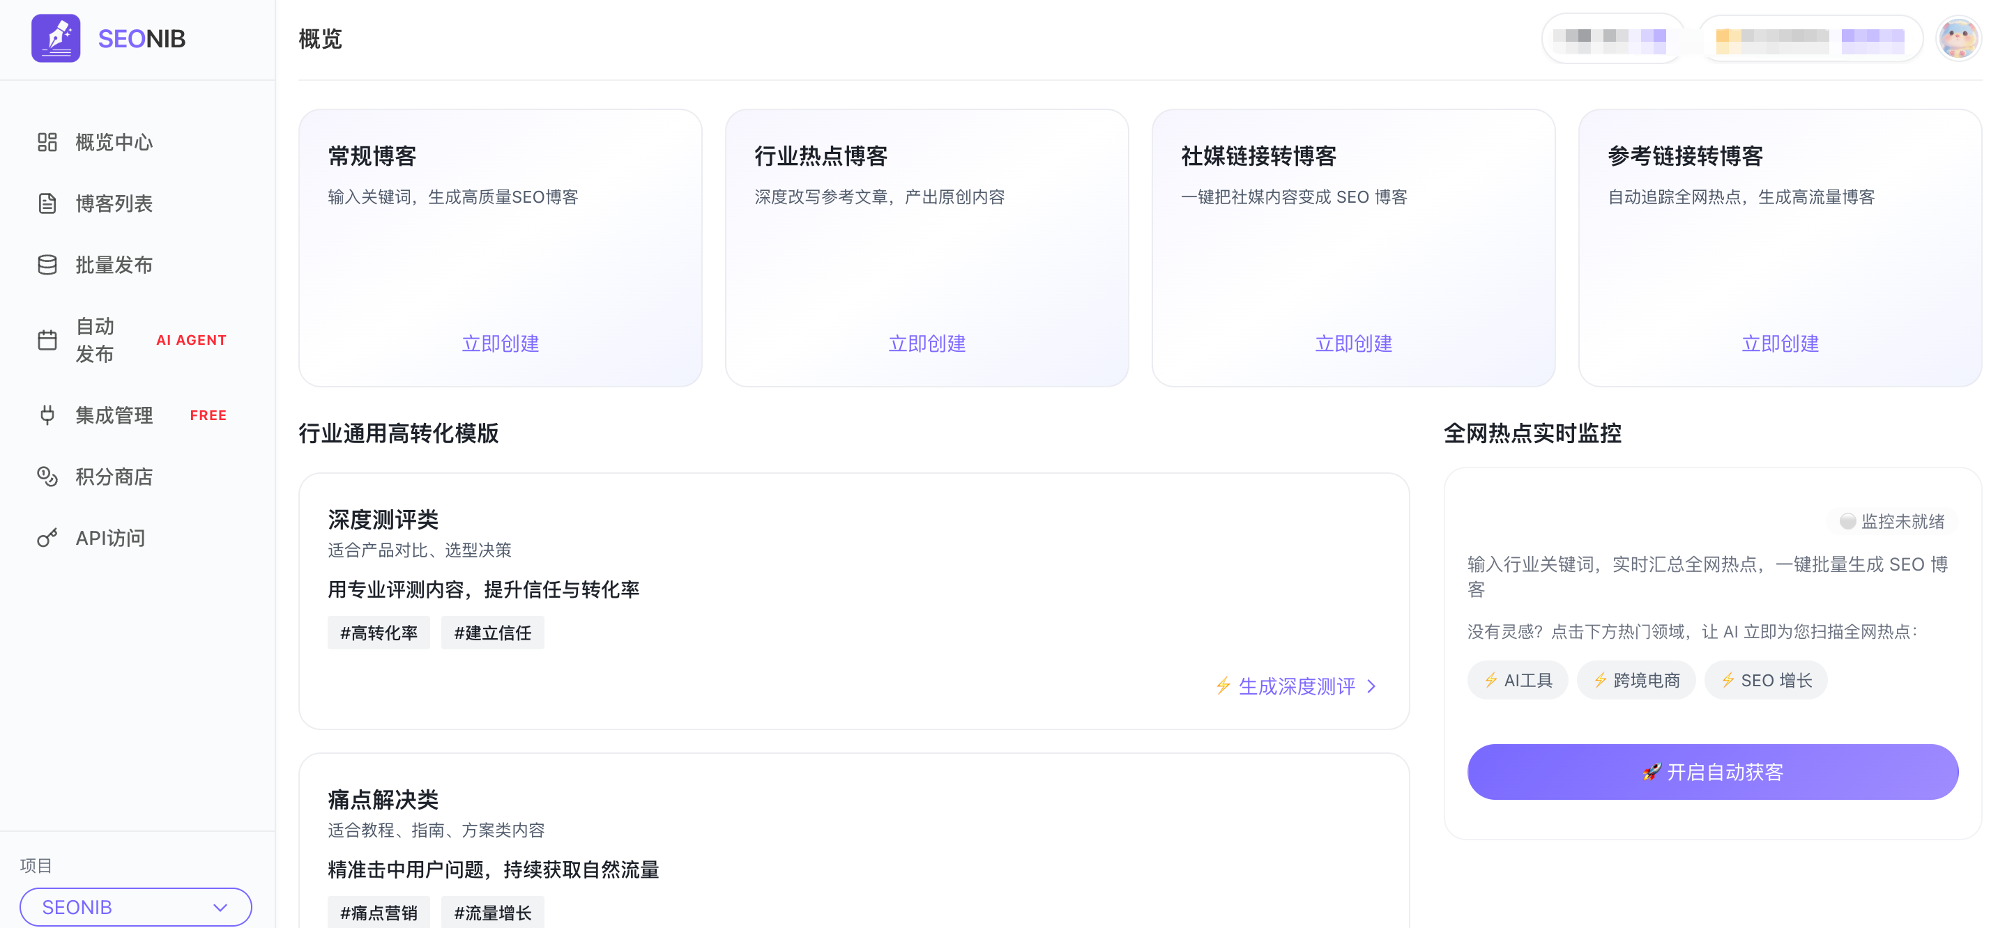Toggle the 跨境电商 hot topic chip
Screen dimensions: 1998x928
[x=1637, y=680]
